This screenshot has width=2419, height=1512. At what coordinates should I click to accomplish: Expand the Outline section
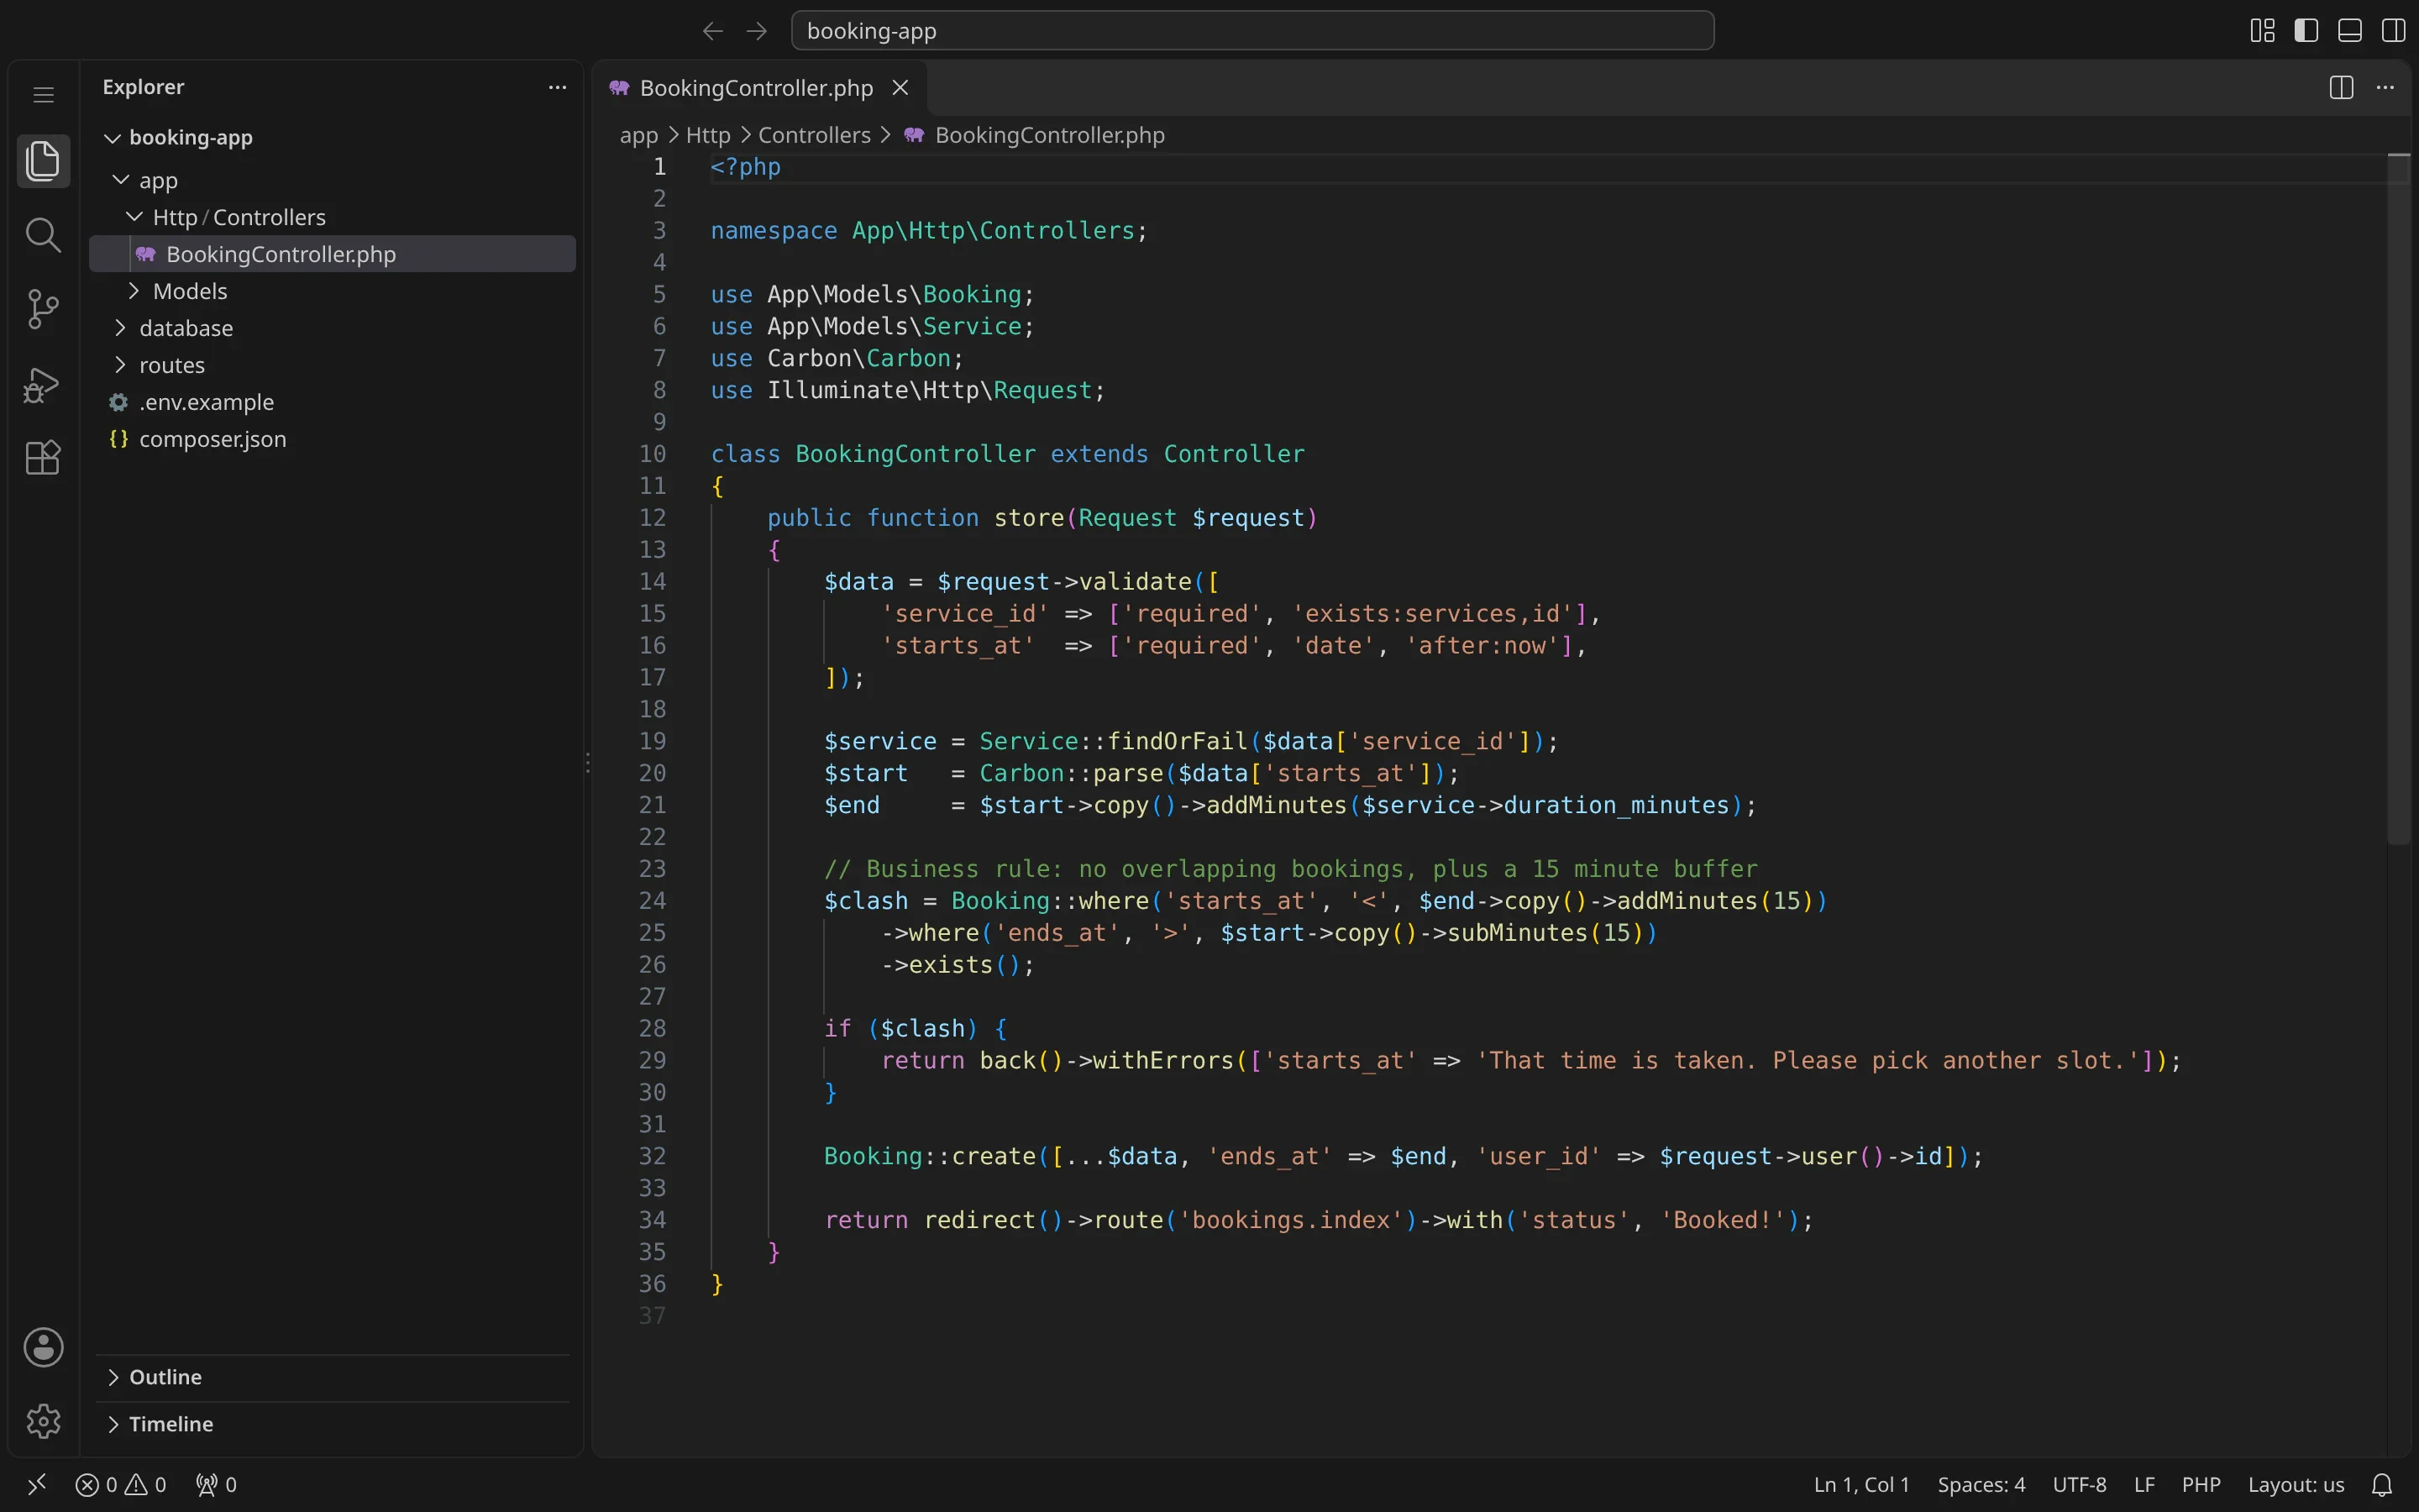click(x=332, y=1377)
